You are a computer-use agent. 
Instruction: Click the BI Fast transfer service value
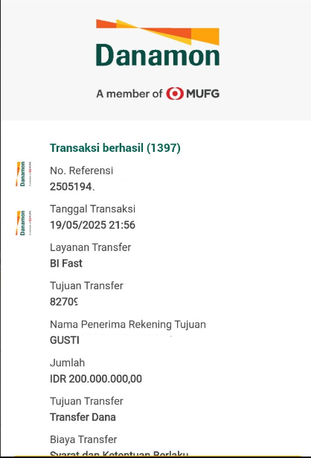pos(66,264)
